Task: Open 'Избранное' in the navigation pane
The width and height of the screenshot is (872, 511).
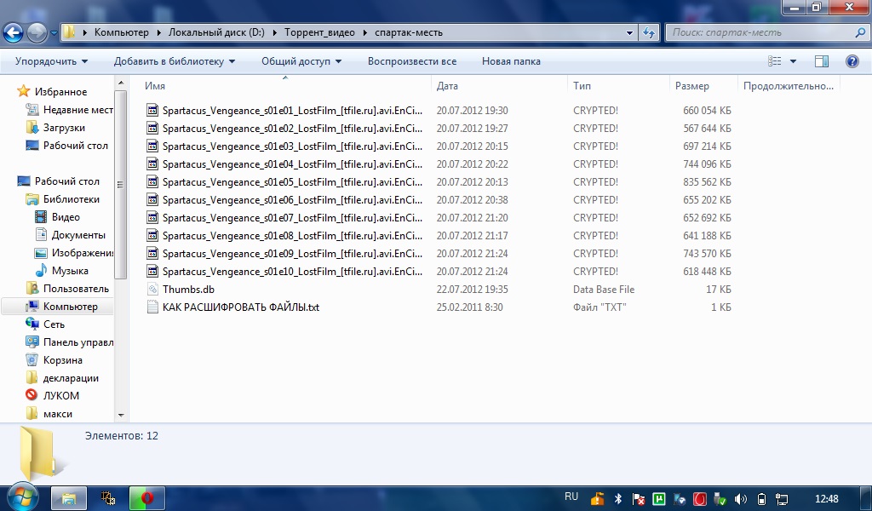Action: point(60,92)
